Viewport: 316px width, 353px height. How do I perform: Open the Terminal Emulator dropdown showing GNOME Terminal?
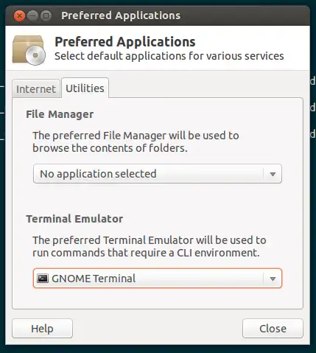tap(158, 279)
